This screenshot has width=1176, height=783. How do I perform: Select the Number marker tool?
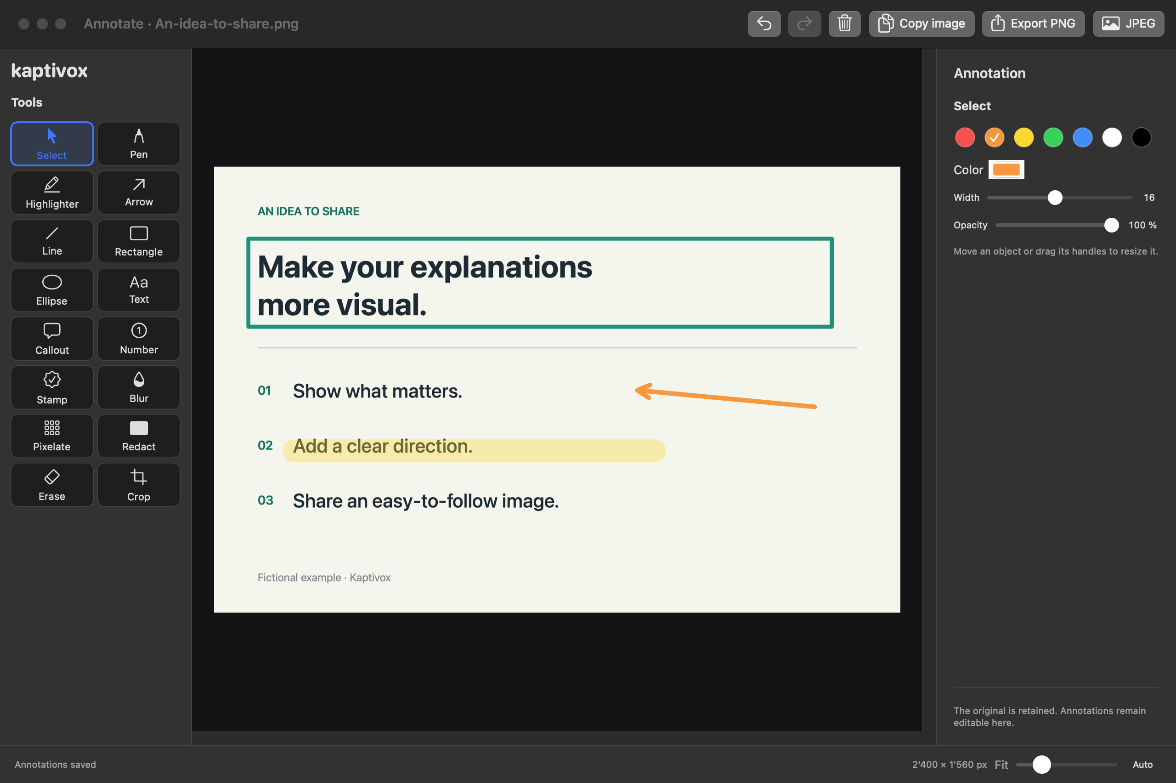[x=139, y=339]
